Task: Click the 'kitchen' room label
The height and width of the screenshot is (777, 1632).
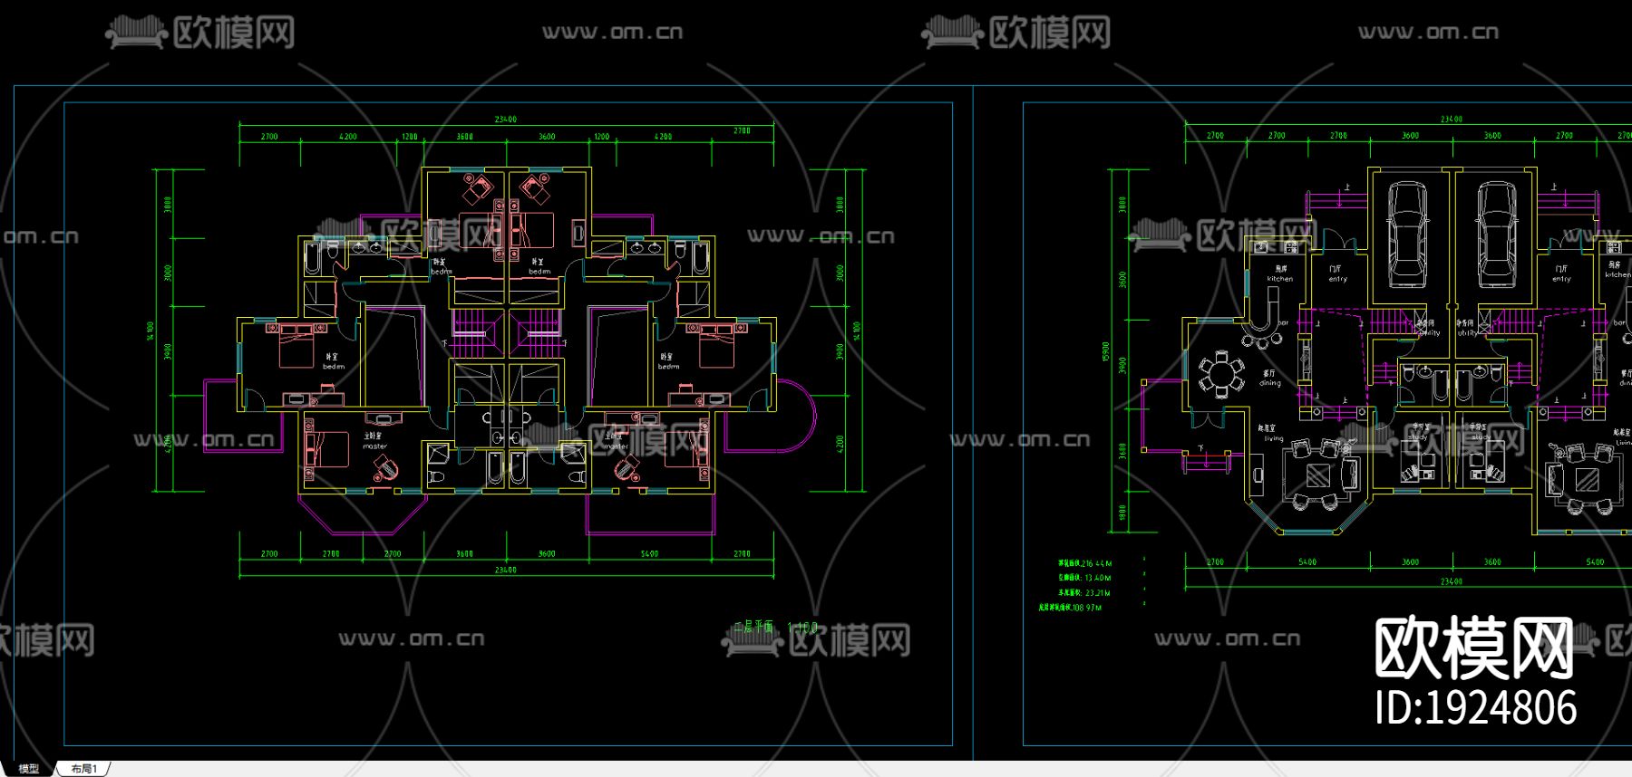Action: (1280, 279)
